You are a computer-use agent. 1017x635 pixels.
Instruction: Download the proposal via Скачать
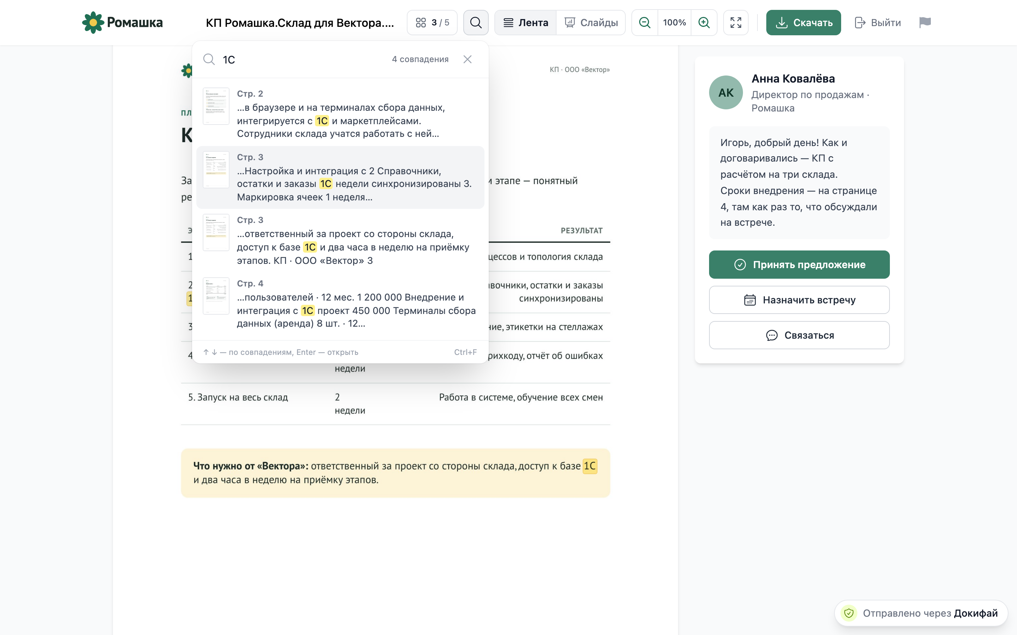tap(803, 23)
